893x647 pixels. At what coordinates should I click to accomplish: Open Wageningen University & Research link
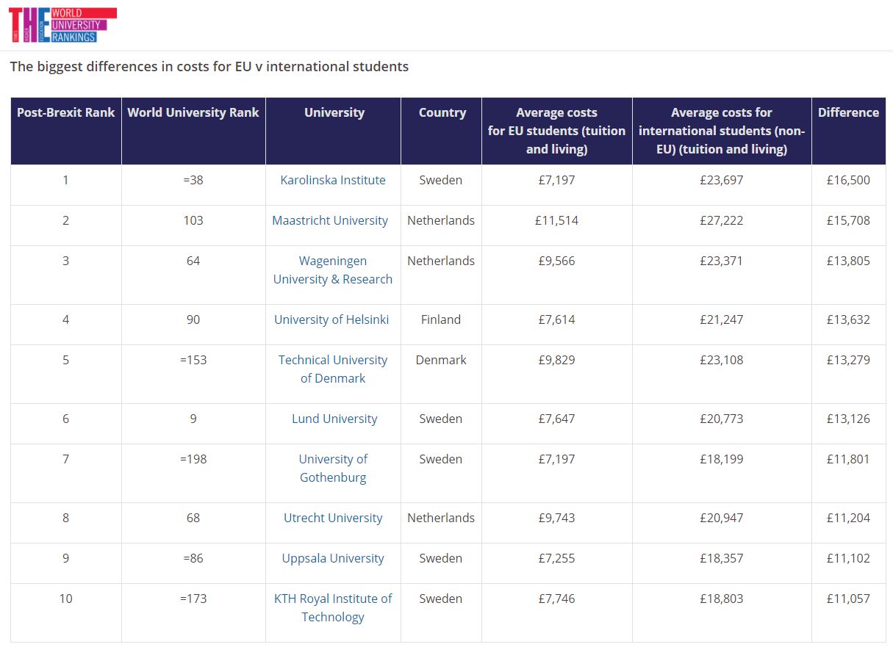(333, 270)
